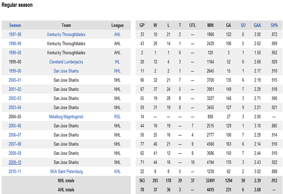The height and width of the screenshot is (194, 283).
Task: Open the 2010–11 season link
Action: (x=15, y=171)
